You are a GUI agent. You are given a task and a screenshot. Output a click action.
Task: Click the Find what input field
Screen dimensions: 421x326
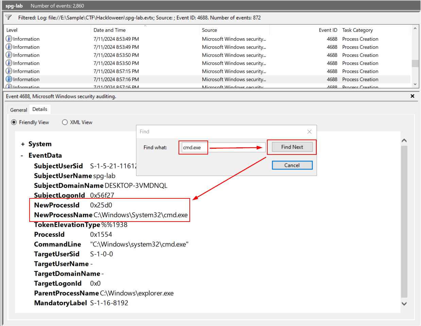click(223, 147)
